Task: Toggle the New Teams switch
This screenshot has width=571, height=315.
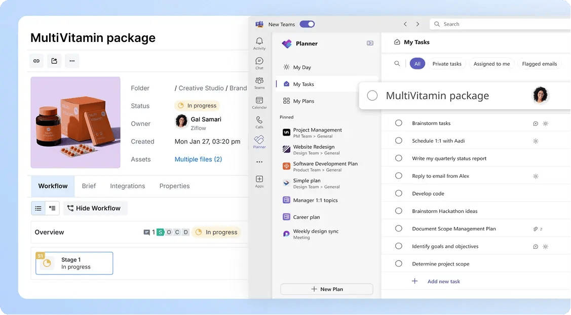Action: tap(306, 24)
